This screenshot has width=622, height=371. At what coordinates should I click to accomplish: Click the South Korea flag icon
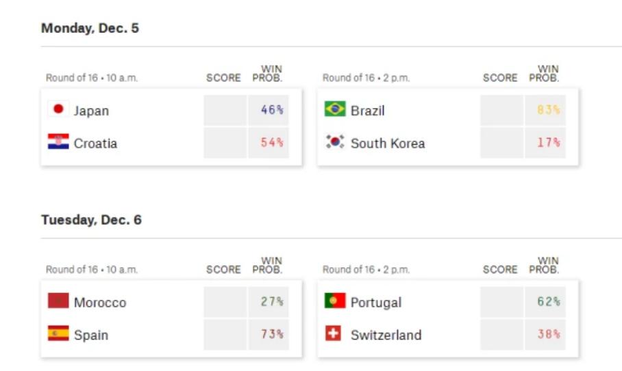(335, 142)
